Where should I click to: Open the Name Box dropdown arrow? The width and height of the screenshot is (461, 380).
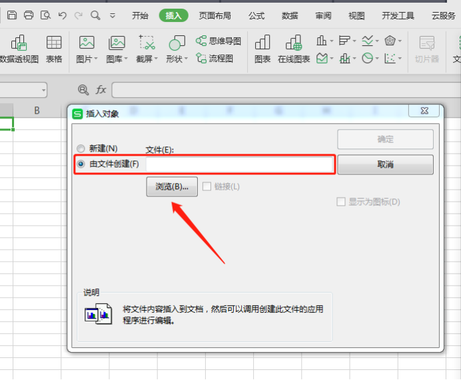[43, 90]
